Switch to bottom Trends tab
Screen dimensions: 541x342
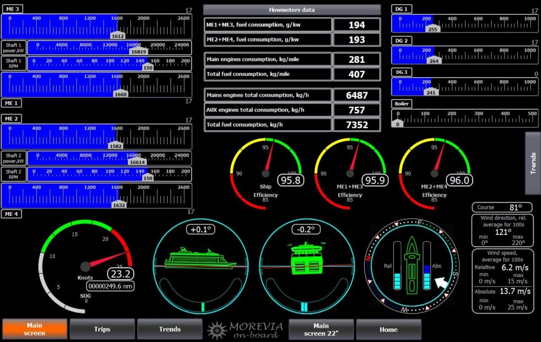[170, 329]
